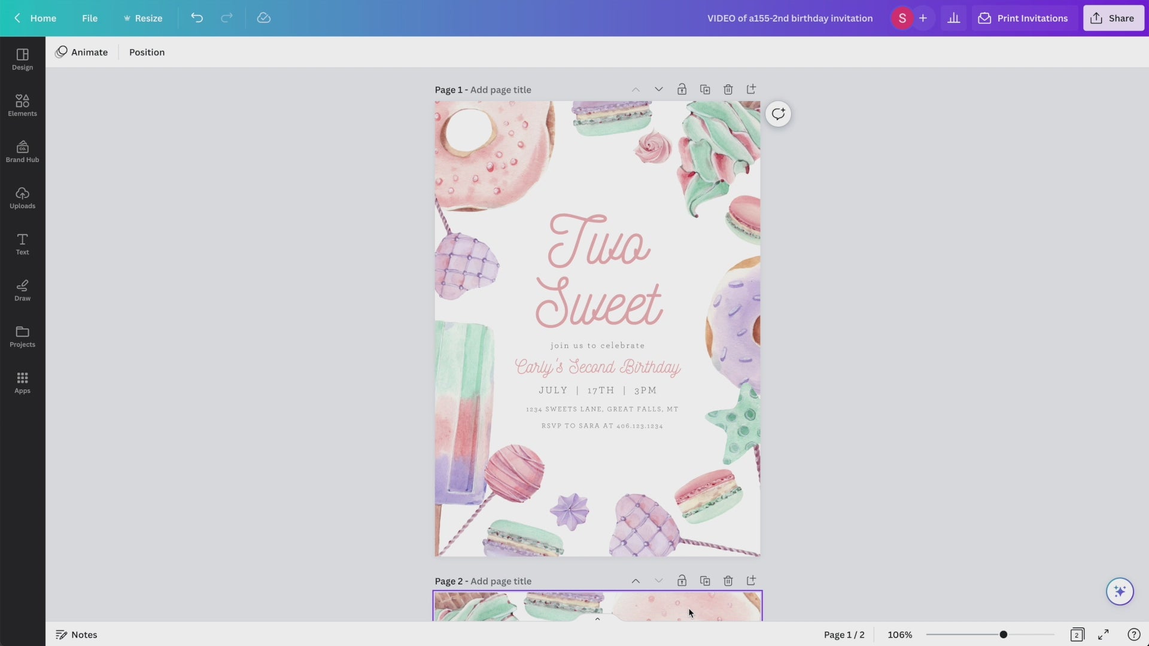Open insights analytics chart icon
Image resolution: width=1149 pixels, height=646 pixels.
pyautogui.click(x=954, y=18)
